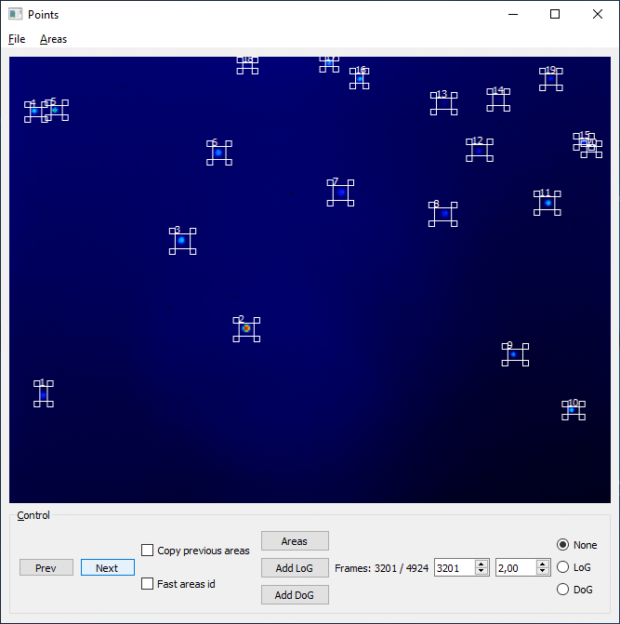Image resolution: width=620 pixels, height=624 pixels.
Task: Select the spot inside area 6
Action: (x=218, y=153)
